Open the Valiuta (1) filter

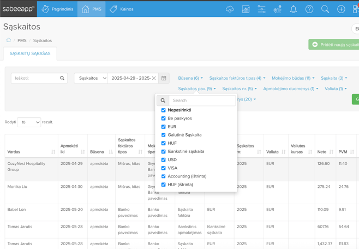(x=336, y=88)
